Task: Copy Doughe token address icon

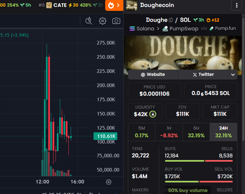Action: [171, 20]
